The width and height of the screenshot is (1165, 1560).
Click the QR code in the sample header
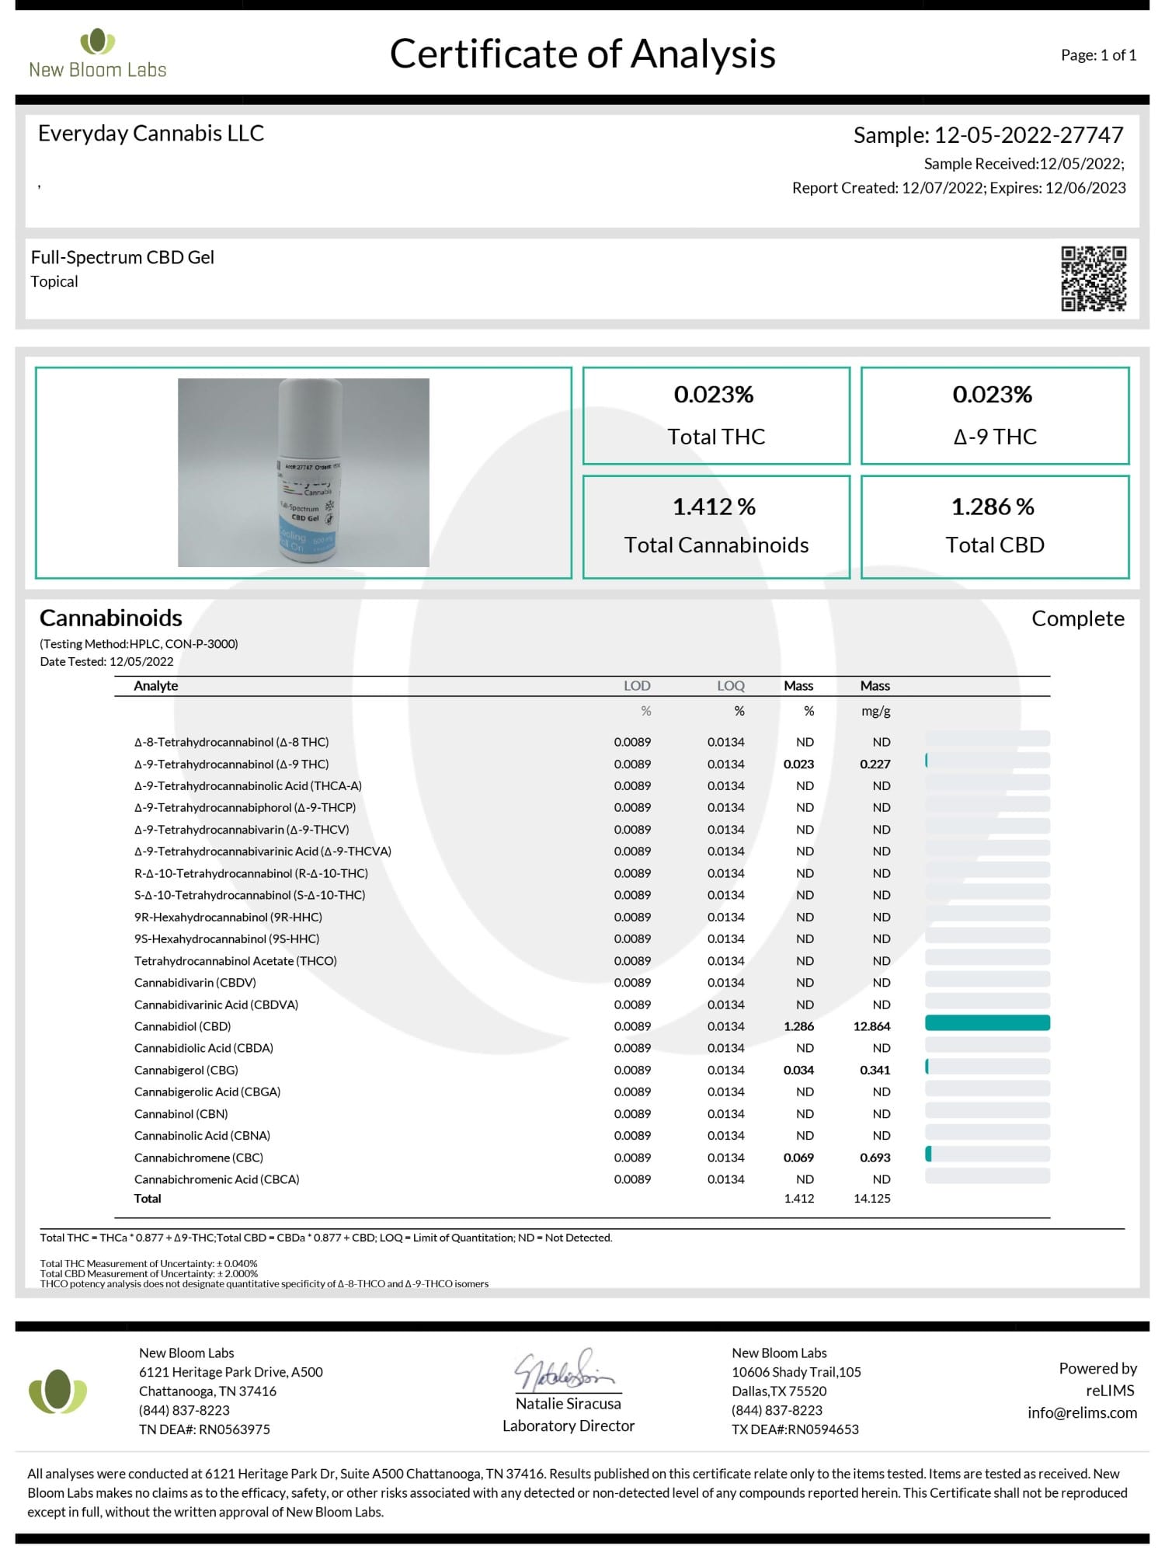coord(1094,279)
